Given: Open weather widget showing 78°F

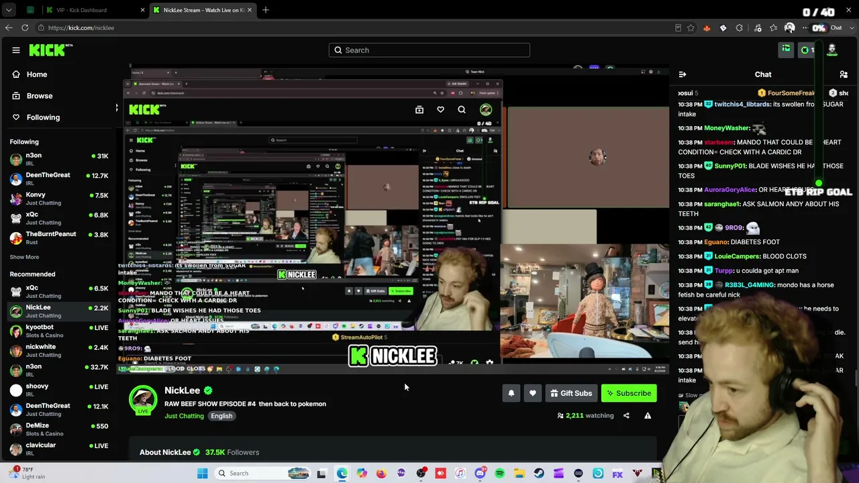Looking at the screenshot, I should point(28,473).
